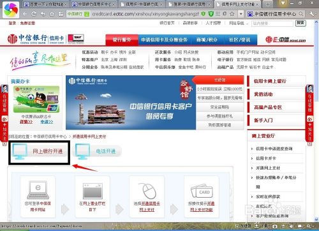The height and width of the screenshot is (231, 319).
Task: Click the 安全送到 banner side tab
Action: (x=219, y=107)
